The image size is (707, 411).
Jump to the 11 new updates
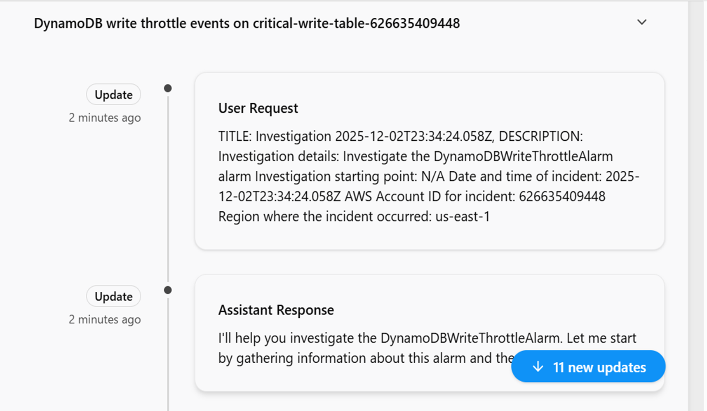[x=599, y=367]
